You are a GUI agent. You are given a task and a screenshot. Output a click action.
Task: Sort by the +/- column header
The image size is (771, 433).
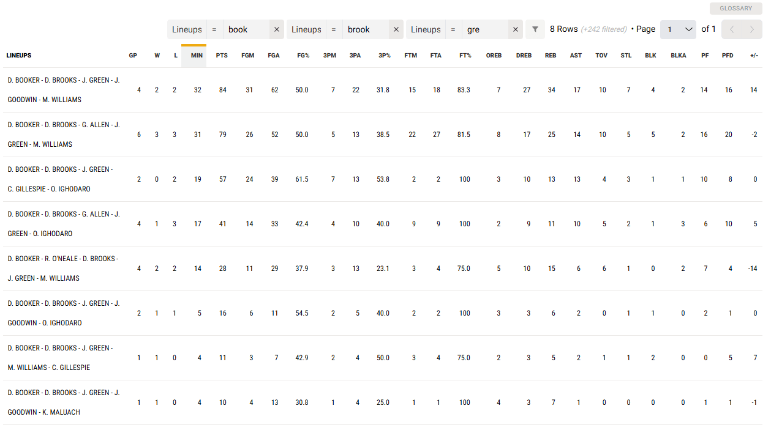point(754,56)
